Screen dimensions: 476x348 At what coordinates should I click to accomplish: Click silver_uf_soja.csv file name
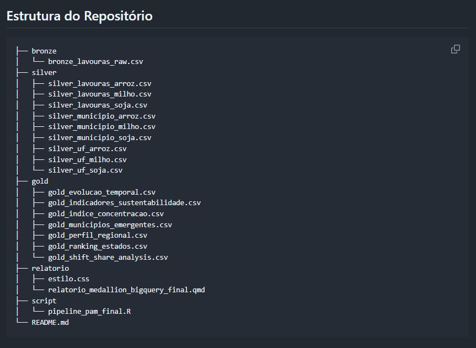[x=85, y=170]
